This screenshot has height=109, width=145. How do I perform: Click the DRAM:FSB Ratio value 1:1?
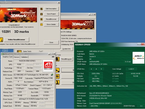coord(141,106)
